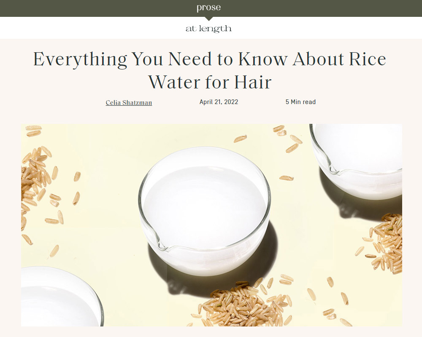Select the 5 Min read label
The height and width of the screenshot is (337, 422).
(300, 102)
